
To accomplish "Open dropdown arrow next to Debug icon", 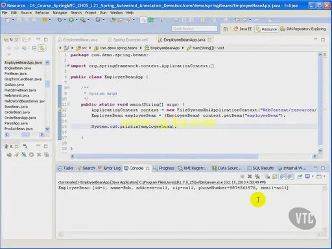I will [64, 20].
